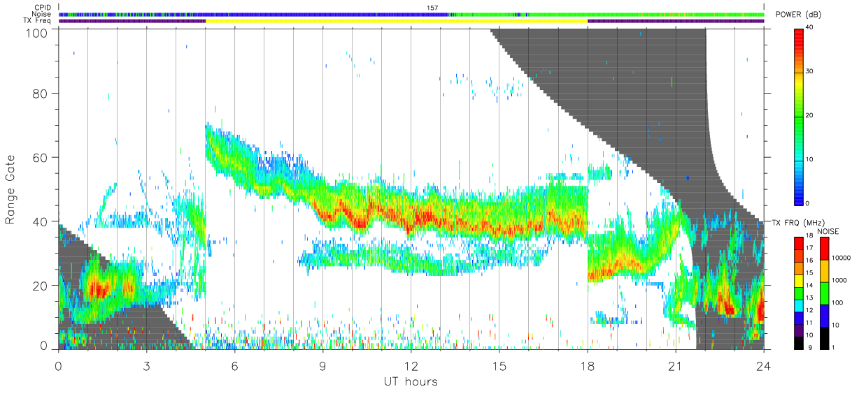Click the "Noise" row label

[x=41, y=14]
